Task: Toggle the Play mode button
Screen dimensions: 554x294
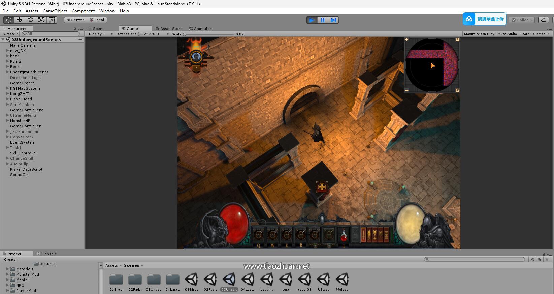Action: click(312, 20)
